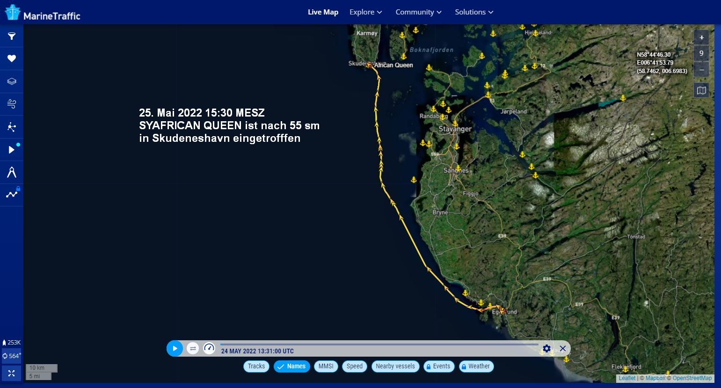Click the MarineTraffic logo
Viewport: 721px width, 388px height.
point(43,13)
